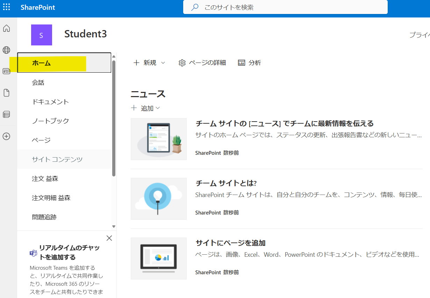Screen dimensions: 430x298
Task: Click the purple S site logo
Action: (42, 35)
